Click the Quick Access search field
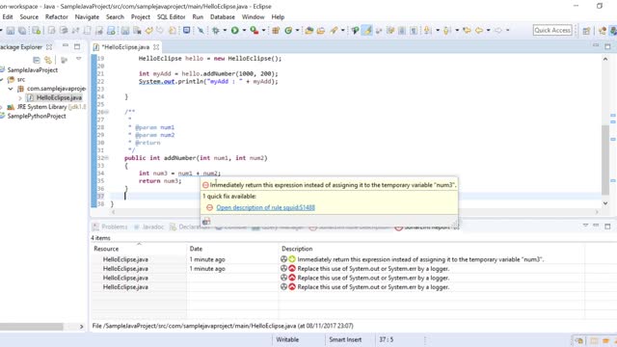617x347 pixels. point(552,30)
